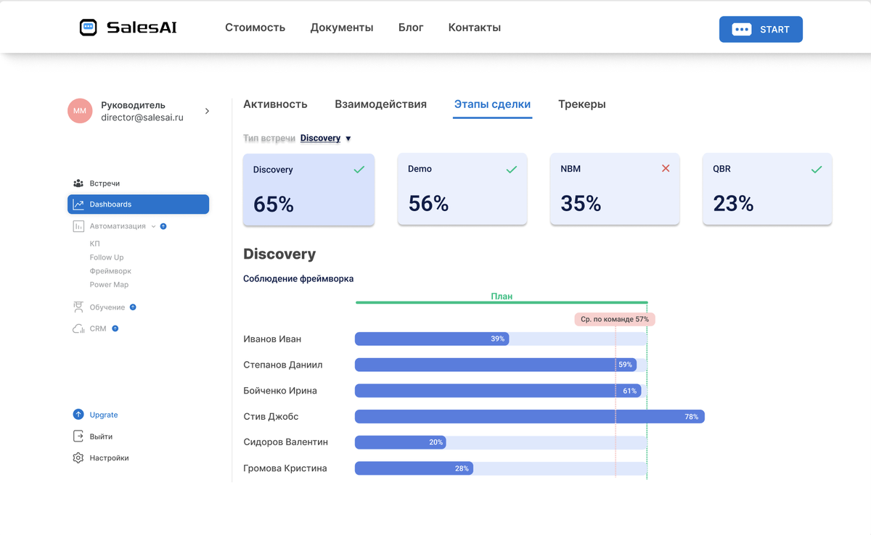Open the Трекеры tab
The height and width of the screenshot is (535, 871).
(582, 104)
